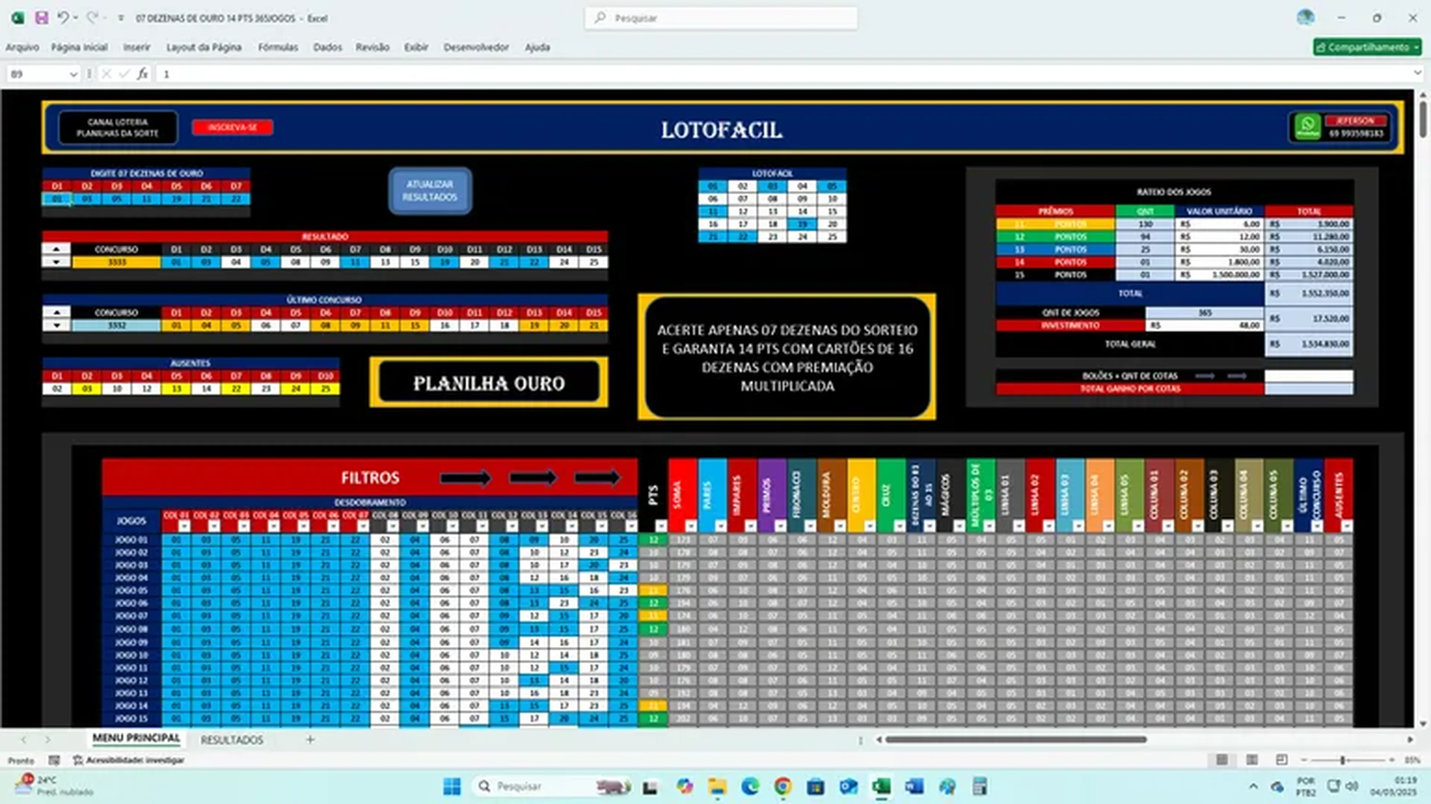1431x804 pixels.
Task: Open Calculator from taskbar
Action: tap(980, 786)
